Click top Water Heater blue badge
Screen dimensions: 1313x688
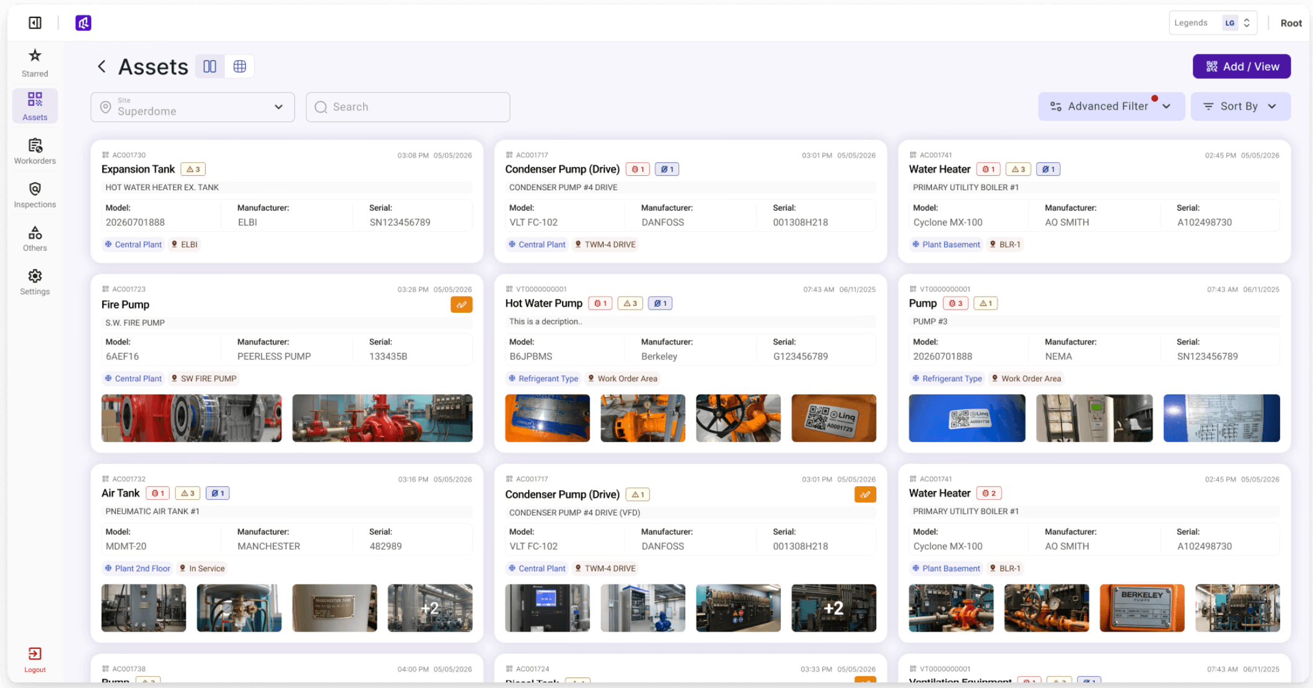click(x=1048, y=169)
